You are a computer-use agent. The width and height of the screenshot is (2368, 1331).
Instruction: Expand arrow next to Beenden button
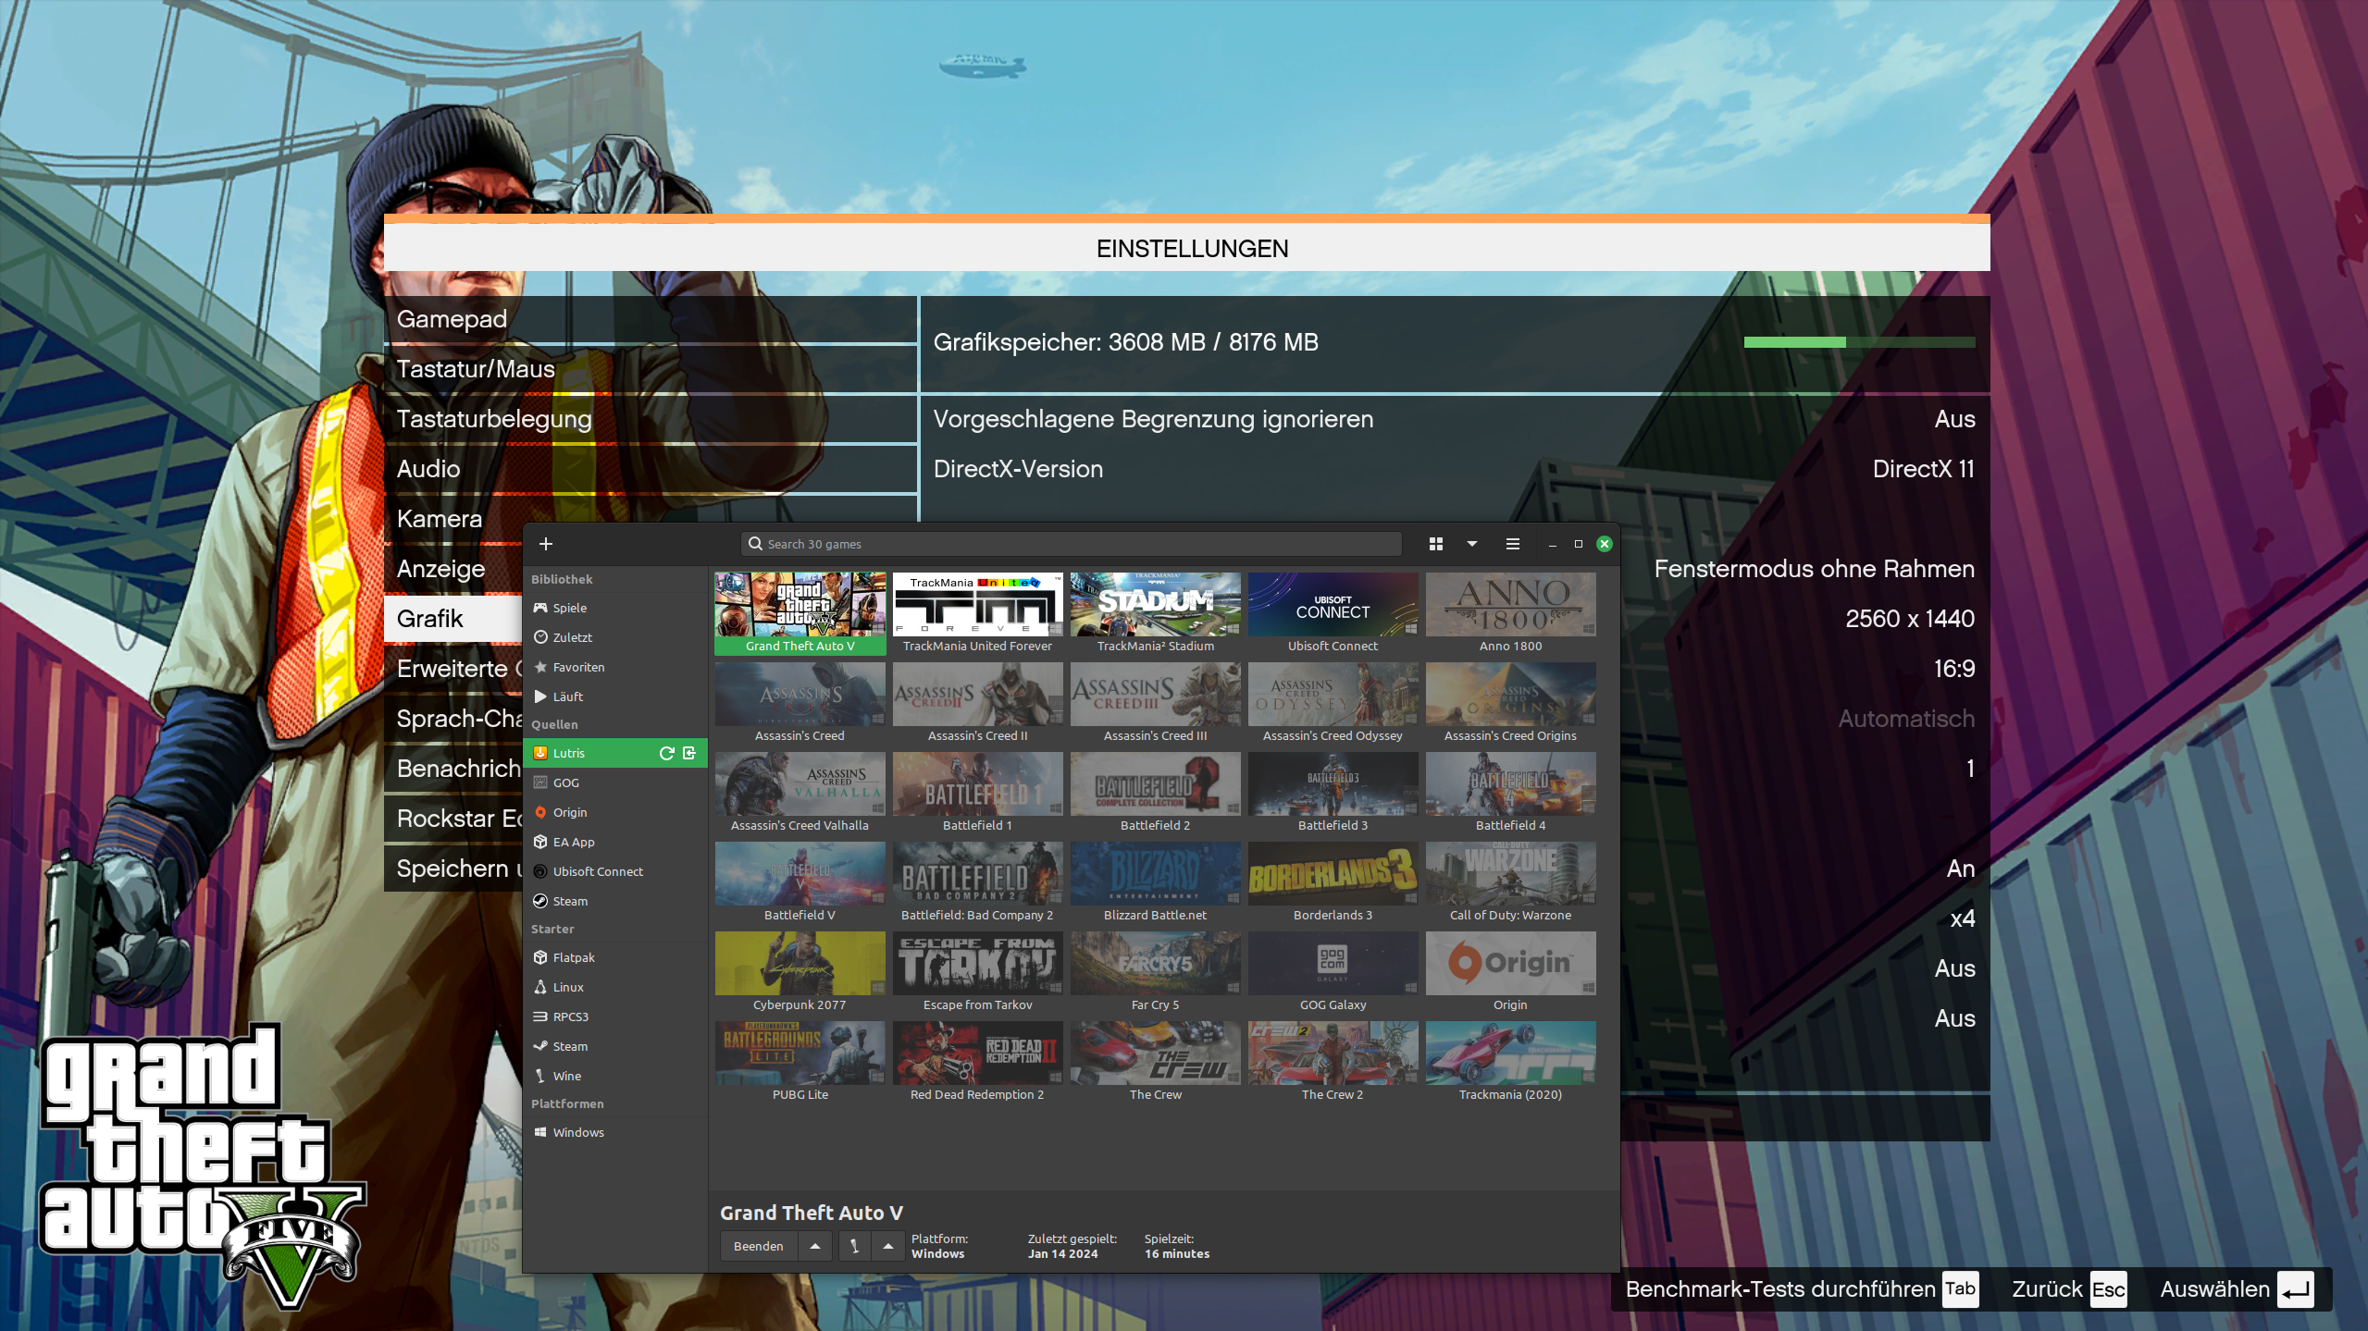pos(815,1246)
